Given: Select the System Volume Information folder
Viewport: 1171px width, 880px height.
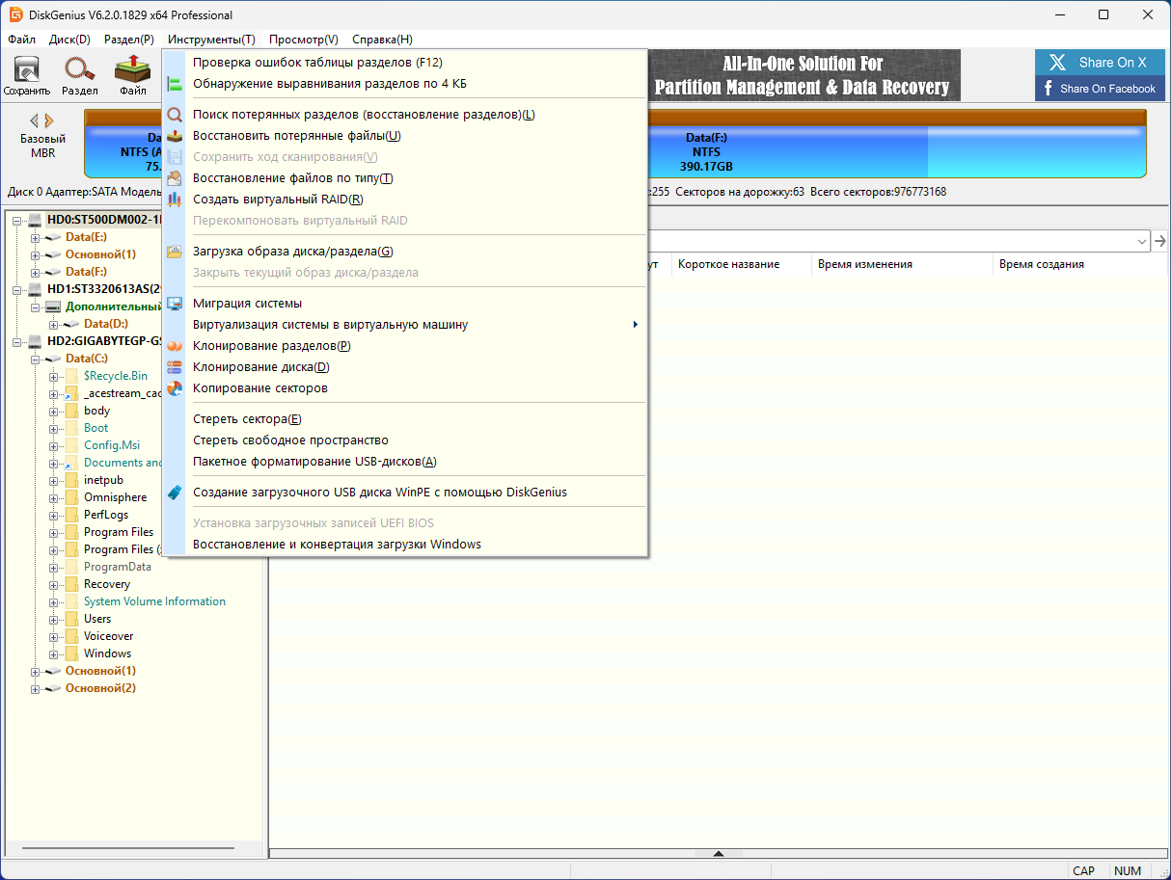Looking at the screenshot, I should (154, 601).
